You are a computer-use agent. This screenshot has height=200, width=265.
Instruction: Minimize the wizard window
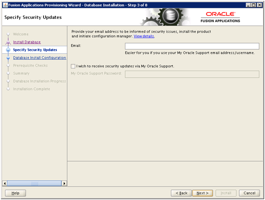click(x=248, y=5)
